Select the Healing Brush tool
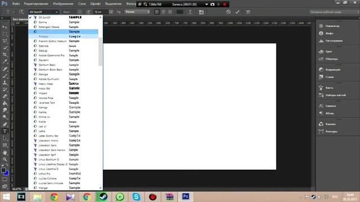360x202 pixels. [5, 68]
